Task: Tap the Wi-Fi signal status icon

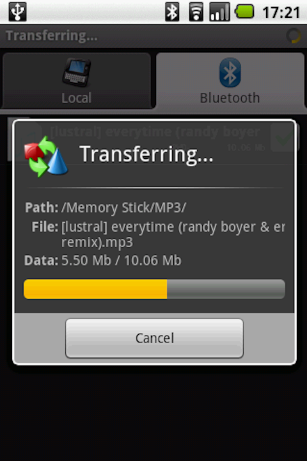Action: click(196, 12)
